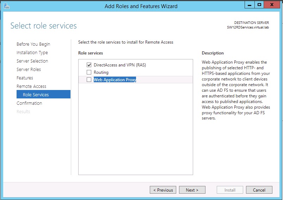This screenshot has height=200, width=283.
Task: Go to Before You Begin step
Action: click(33, 44)
